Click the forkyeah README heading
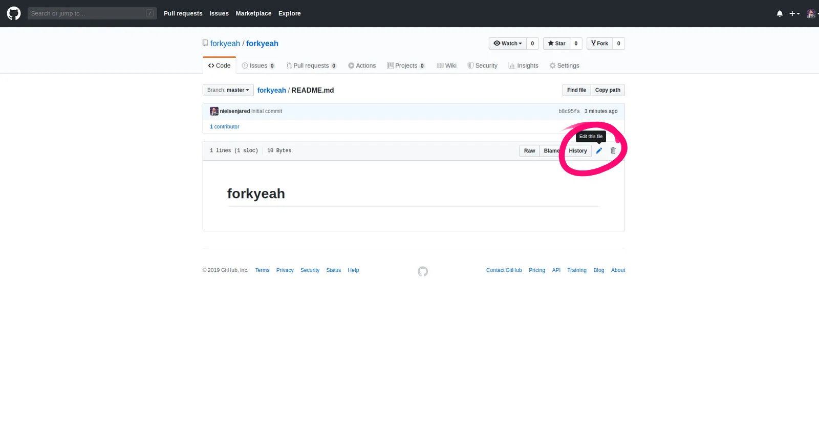 click(x=256, y=193)
